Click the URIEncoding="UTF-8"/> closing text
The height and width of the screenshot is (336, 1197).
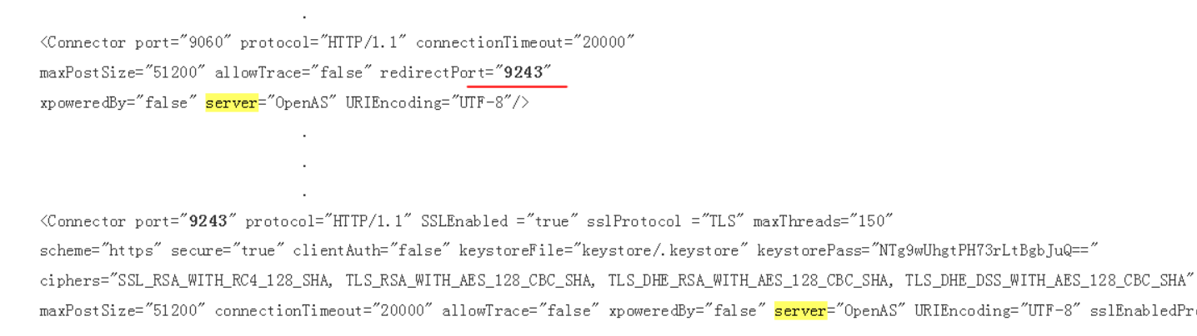point(438,103)
